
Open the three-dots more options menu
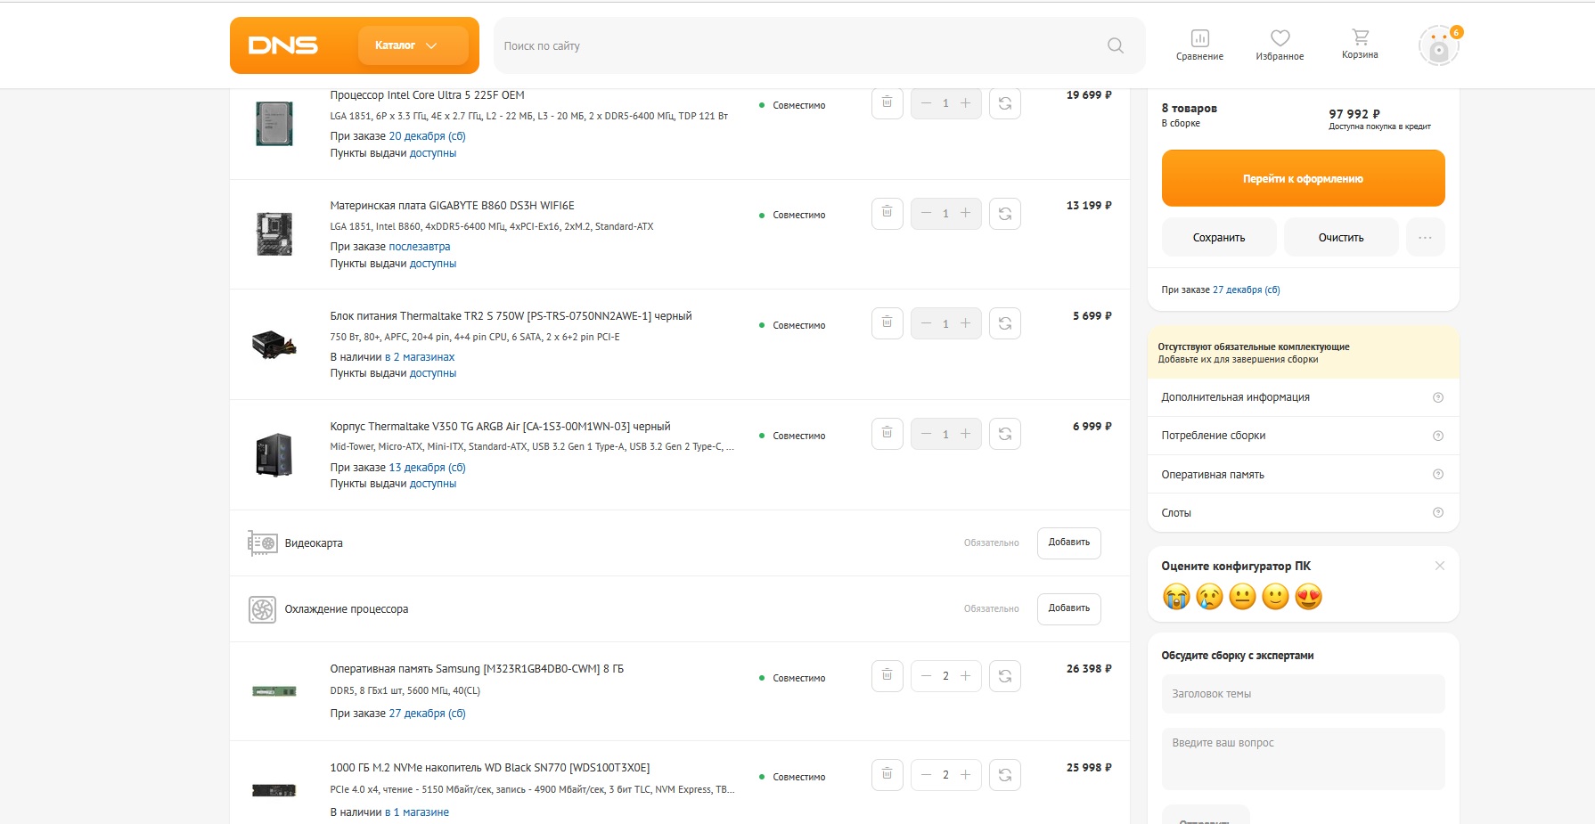click(x=1425, y=238)
